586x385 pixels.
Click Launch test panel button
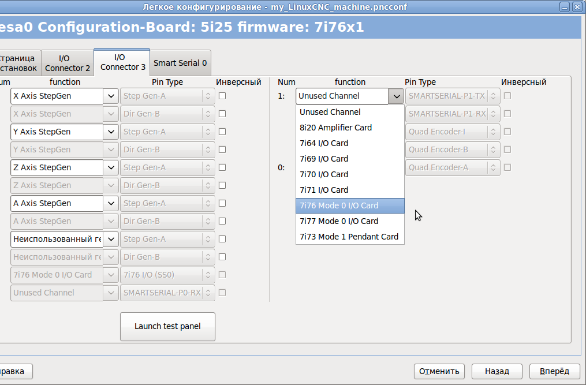(x=167, y=327)
